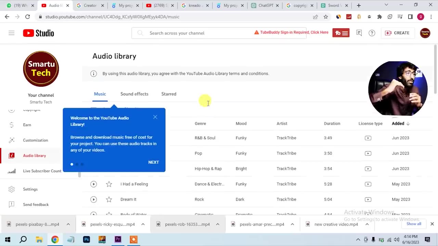
Task: Open a new browser tab with plus
Action: click(x=359, y=5)
